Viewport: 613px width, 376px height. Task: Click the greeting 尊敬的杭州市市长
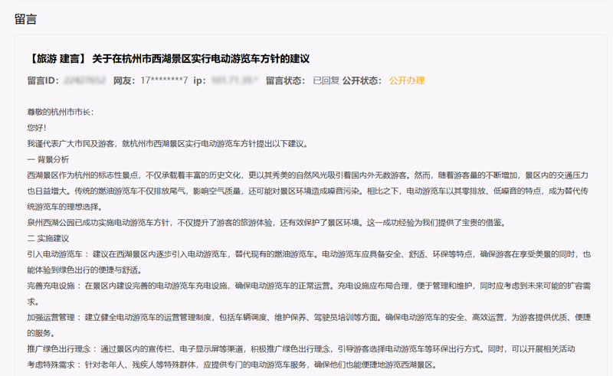(x=60, y=113)
